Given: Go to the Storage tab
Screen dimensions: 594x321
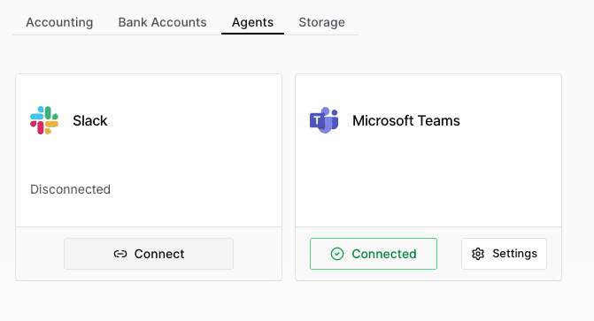Looking at the screenshot, I should [321, 22].
